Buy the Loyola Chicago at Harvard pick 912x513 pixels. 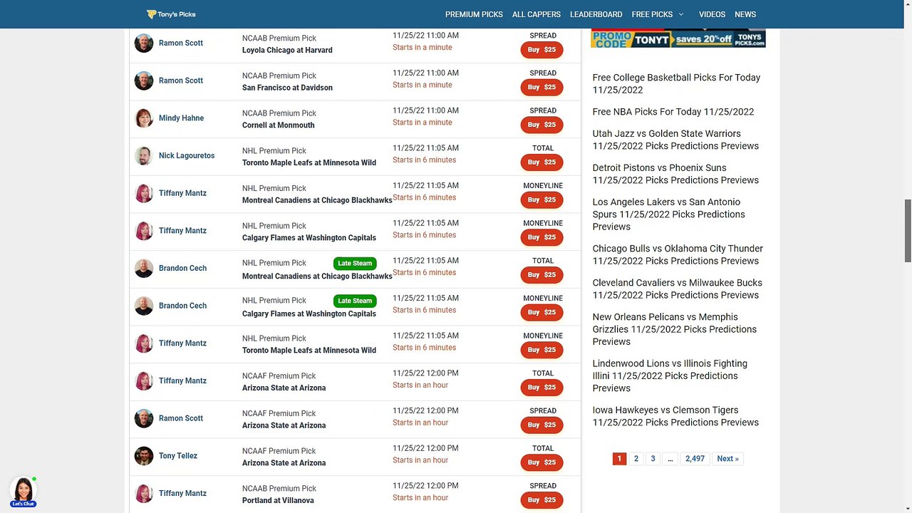(x=541, y=50)
